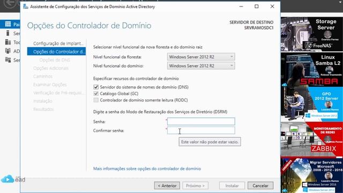343x193 pixels.
Task: Open the Painel dashboard icon in Server Manager sidebar
Action: (8, 24)
